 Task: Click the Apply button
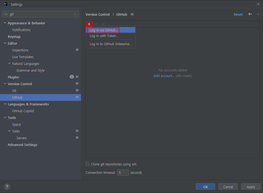click(x=251, y=187)
